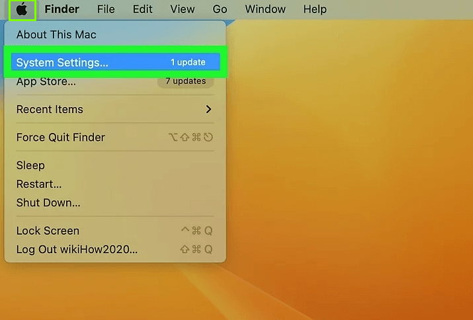
Task: Open the Apple menu icon
Action: pos(22,10)
